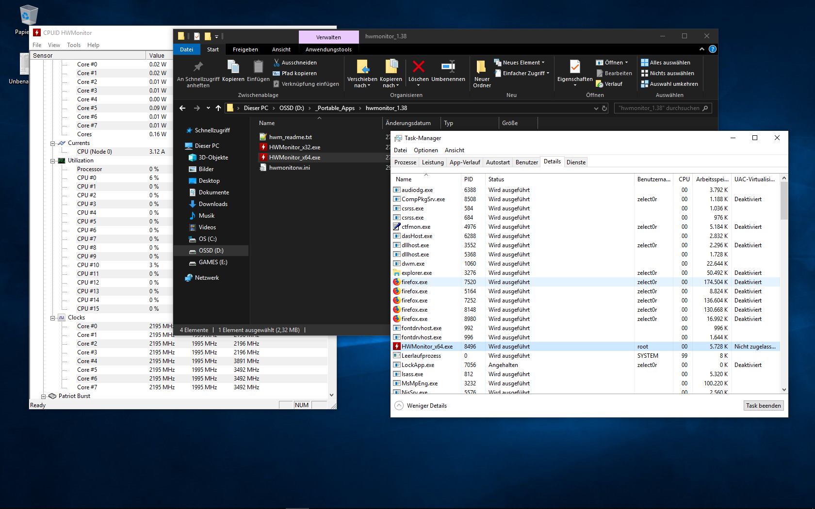
Task: Open the View menu in HWMonitor
Action: point(54,45)
